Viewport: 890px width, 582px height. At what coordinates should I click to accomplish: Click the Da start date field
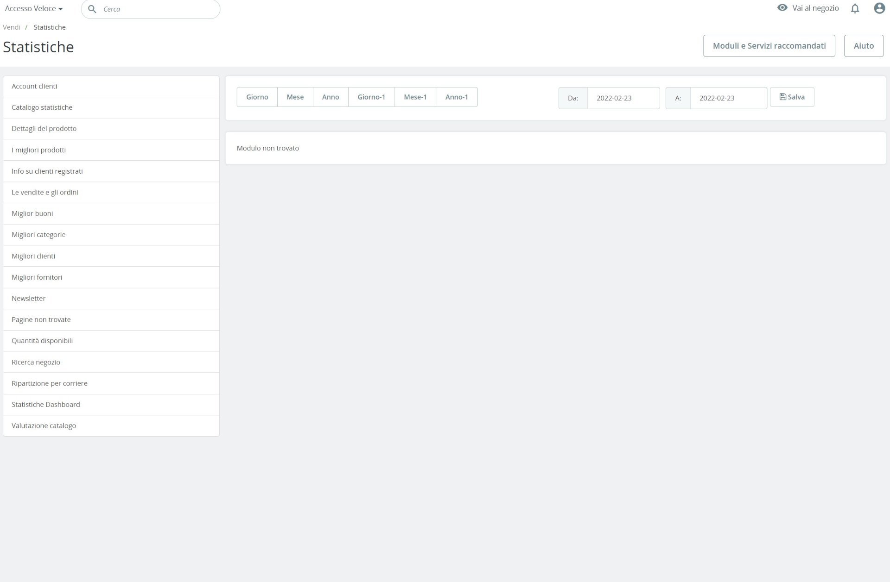pos(623,98)
